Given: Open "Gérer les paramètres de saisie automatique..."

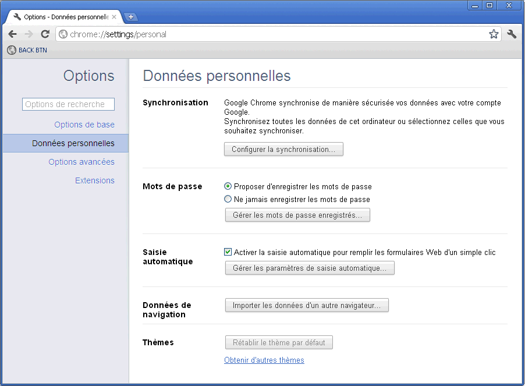Looking at the screenshot, I should (310, 268).
